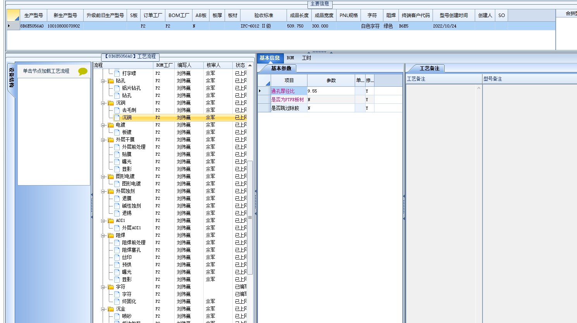This screenshot has height=323, width=577.
Task: Click the document icon beside 碱性蚀刻
Action: pyautogui.click(x=117, y=206)
